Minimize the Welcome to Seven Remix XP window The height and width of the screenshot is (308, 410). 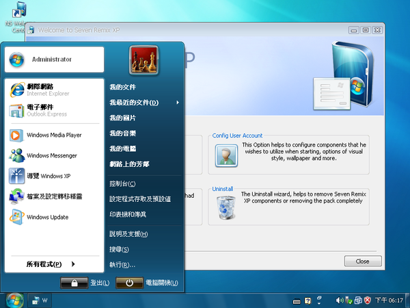353,30
